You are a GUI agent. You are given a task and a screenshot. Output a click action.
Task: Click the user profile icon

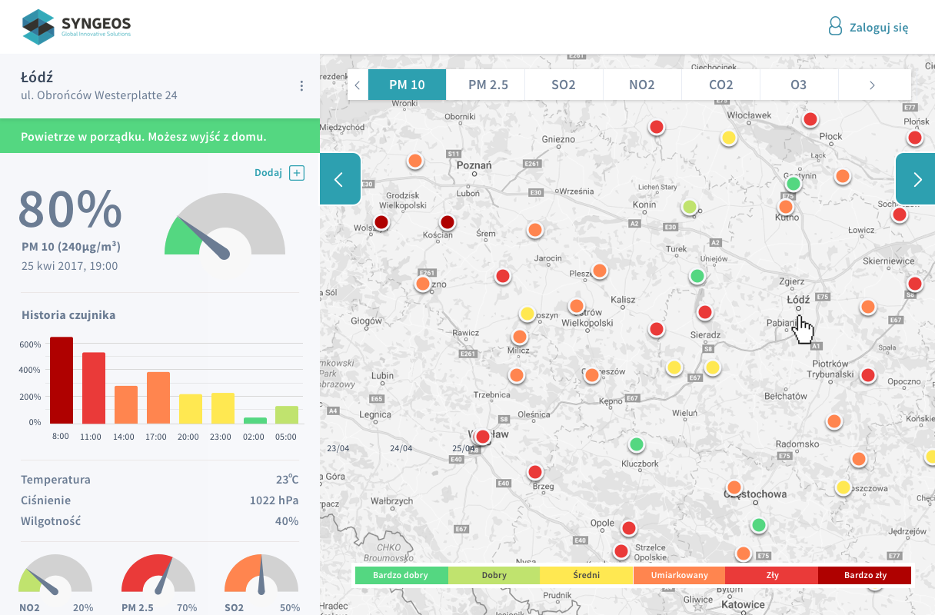(x=835, y=27)
